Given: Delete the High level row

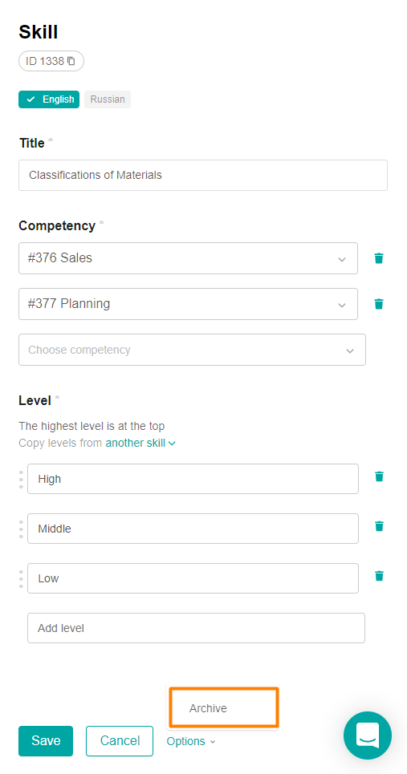Looking at the screenshot, I should (379, 476).
